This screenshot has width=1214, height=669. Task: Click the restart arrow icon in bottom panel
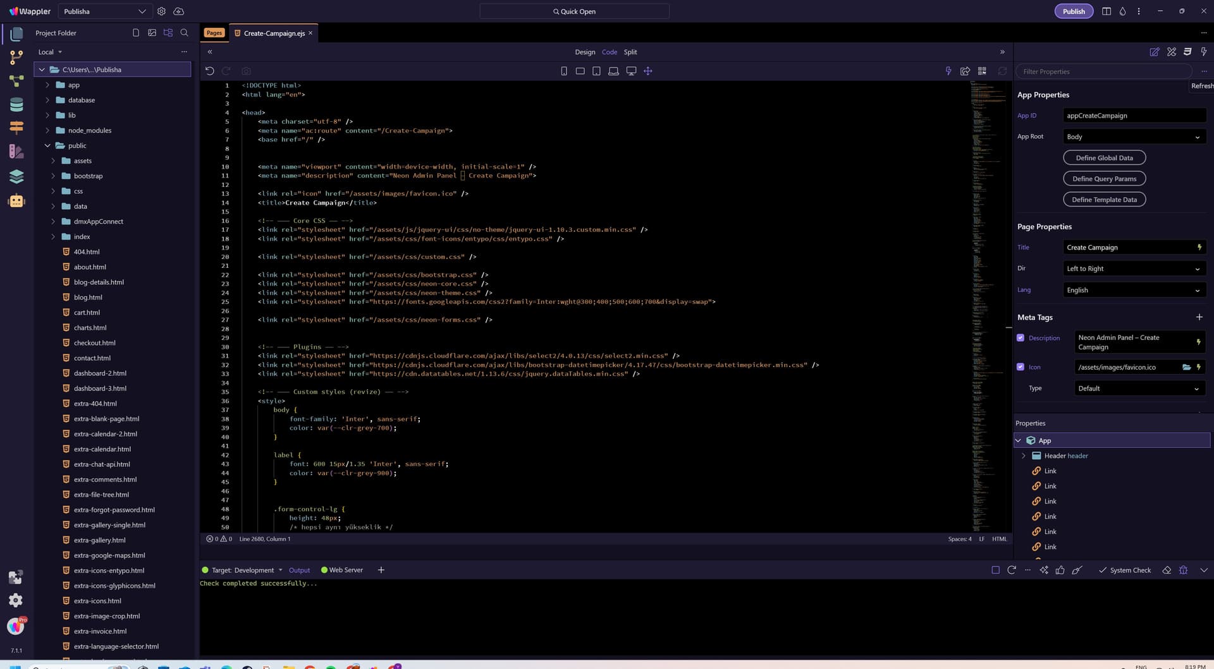[1012, 570]
